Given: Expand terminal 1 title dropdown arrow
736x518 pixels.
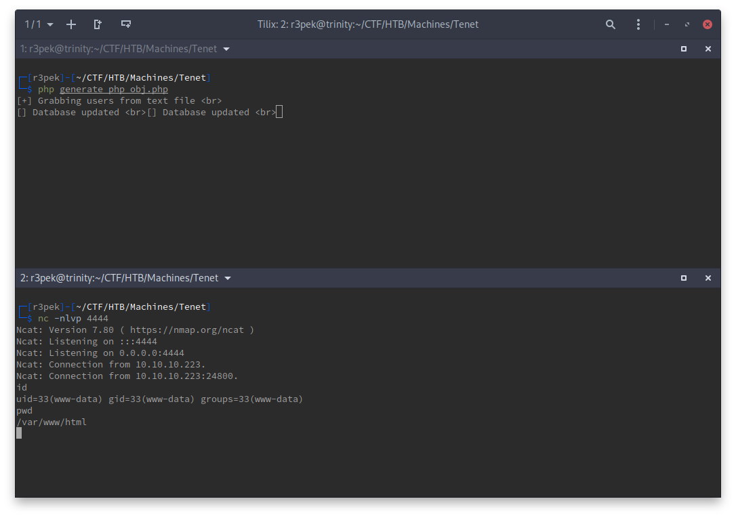Looking at the screenshot, I should coord(226,49).
